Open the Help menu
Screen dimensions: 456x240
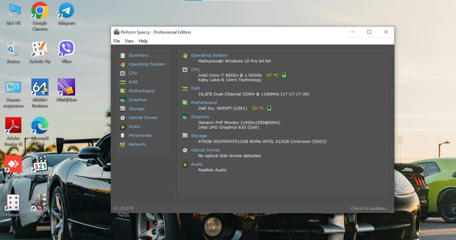143,41
